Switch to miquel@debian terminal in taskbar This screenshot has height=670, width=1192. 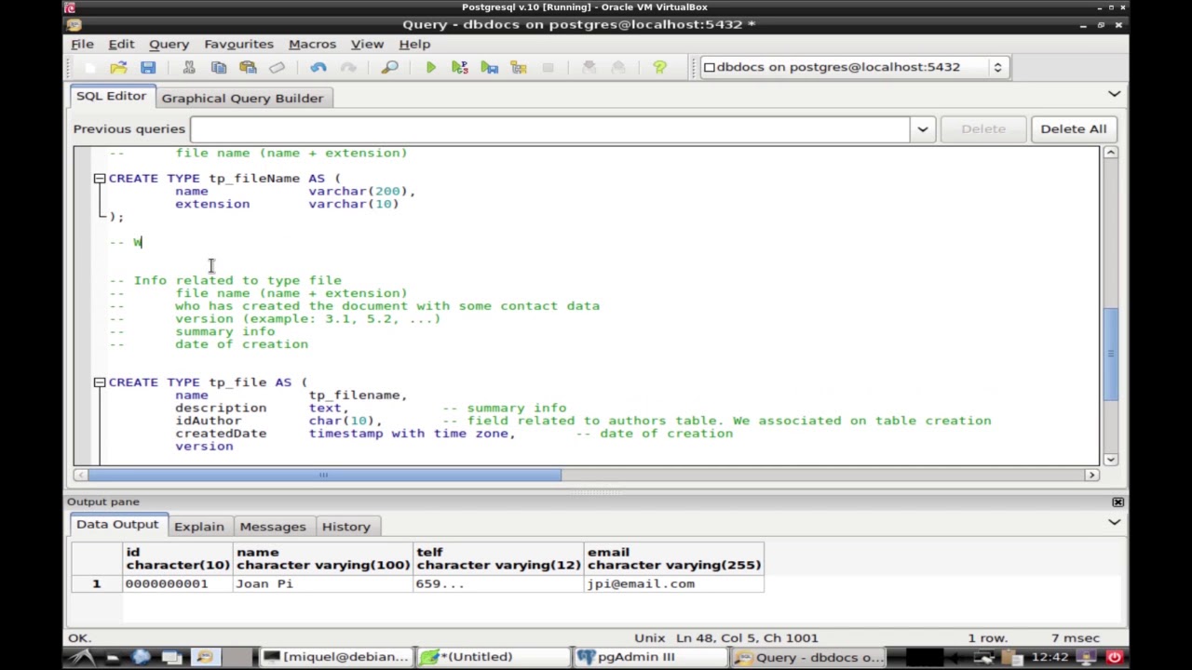[x=335, y=657]
